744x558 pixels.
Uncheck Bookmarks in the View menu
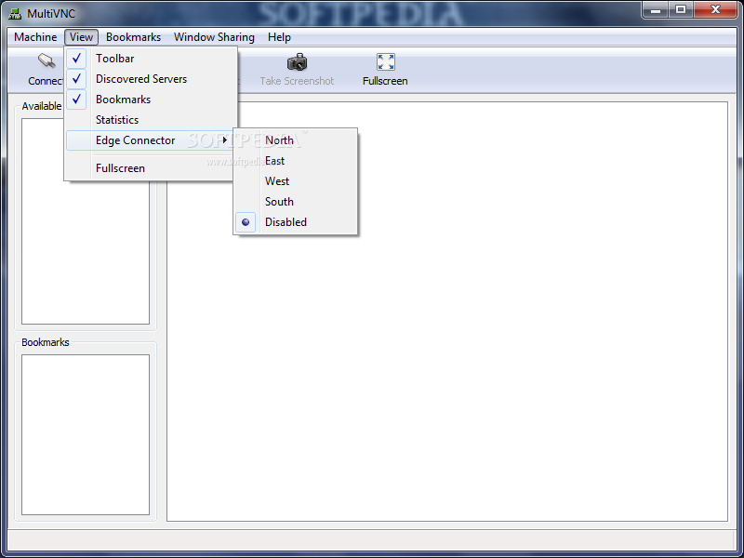click(151, 100)
